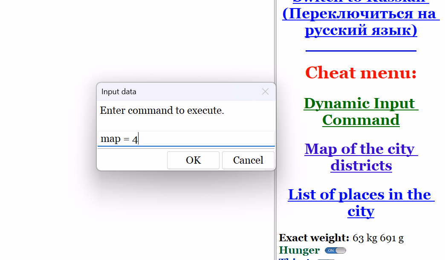Open the Dynamic Input Command link

point(361,112)
